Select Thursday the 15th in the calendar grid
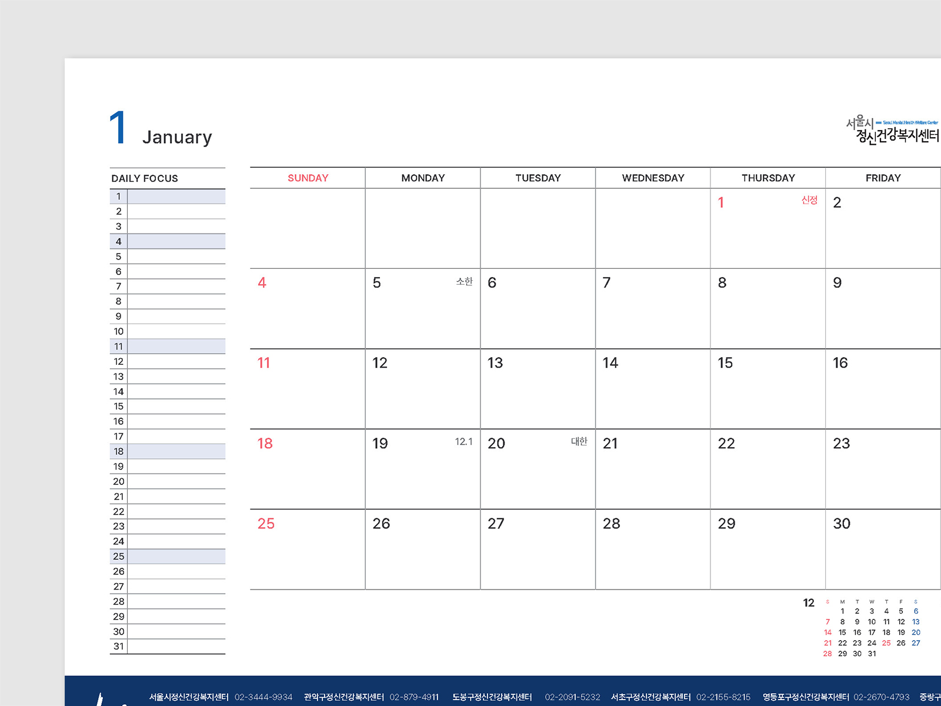The height and width of the screenshot is (706, 941). tap(725, 363)
